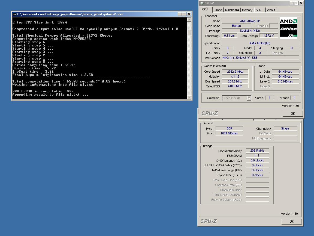Click the CPU-Z title bar icon
Screen dimensions: 314x236
tap(202, 3)
